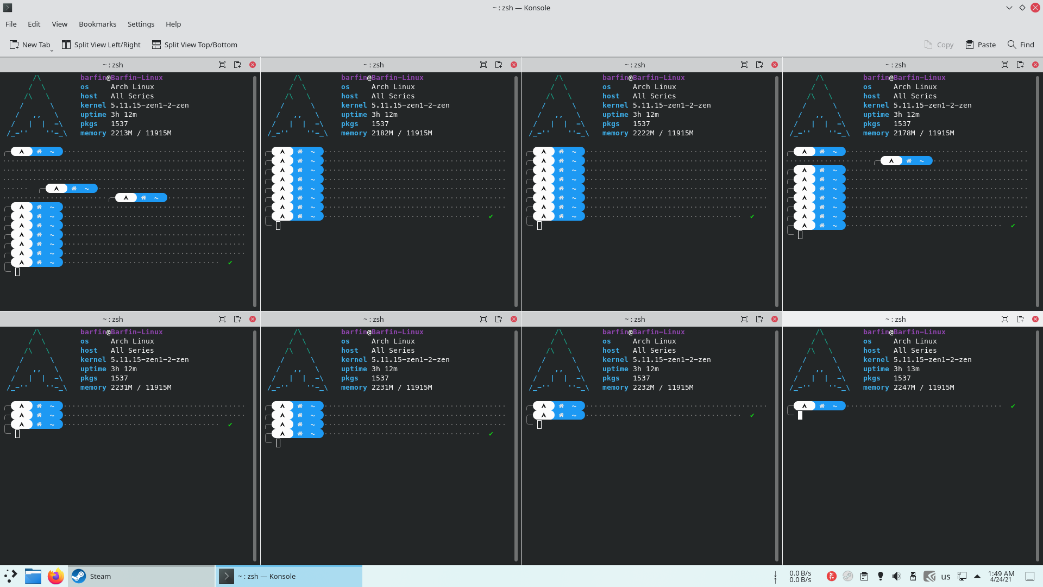Open the notifications lightbulb tray icon

click(881, 576)
